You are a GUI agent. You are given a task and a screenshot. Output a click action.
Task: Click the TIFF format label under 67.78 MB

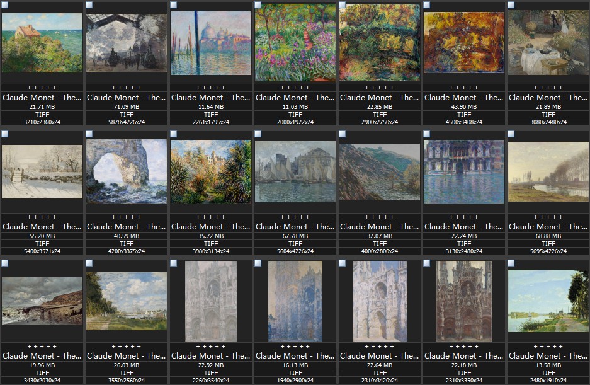pos(295,244)
